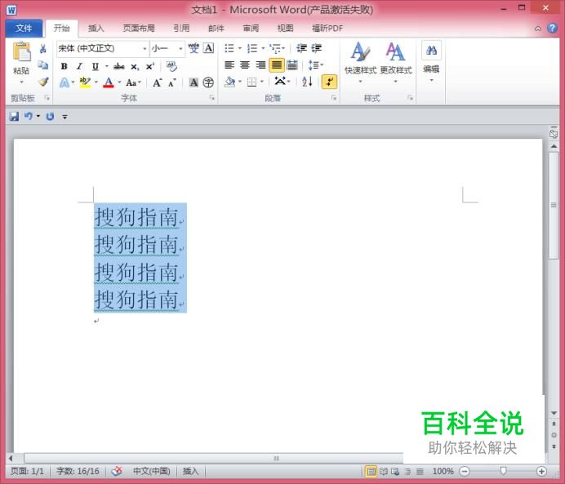This screenshot has height=484, width=565.
Task: Click paragraph shading paint bucket
Action: pyautogui.click(x=229, y=82)
